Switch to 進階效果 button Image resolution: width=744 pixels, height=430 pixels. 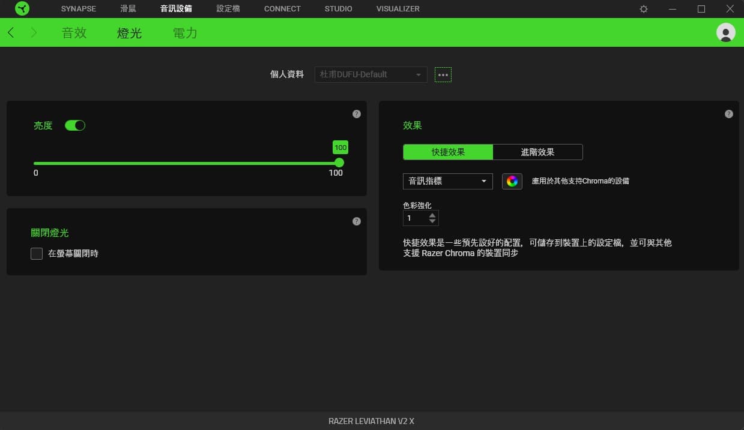[x=538, y=152]
